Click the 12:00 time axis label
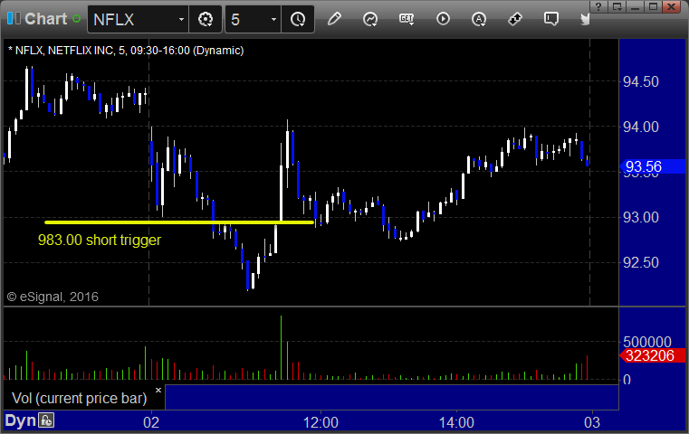Screen dimensions: 689x434 point(321,422)
